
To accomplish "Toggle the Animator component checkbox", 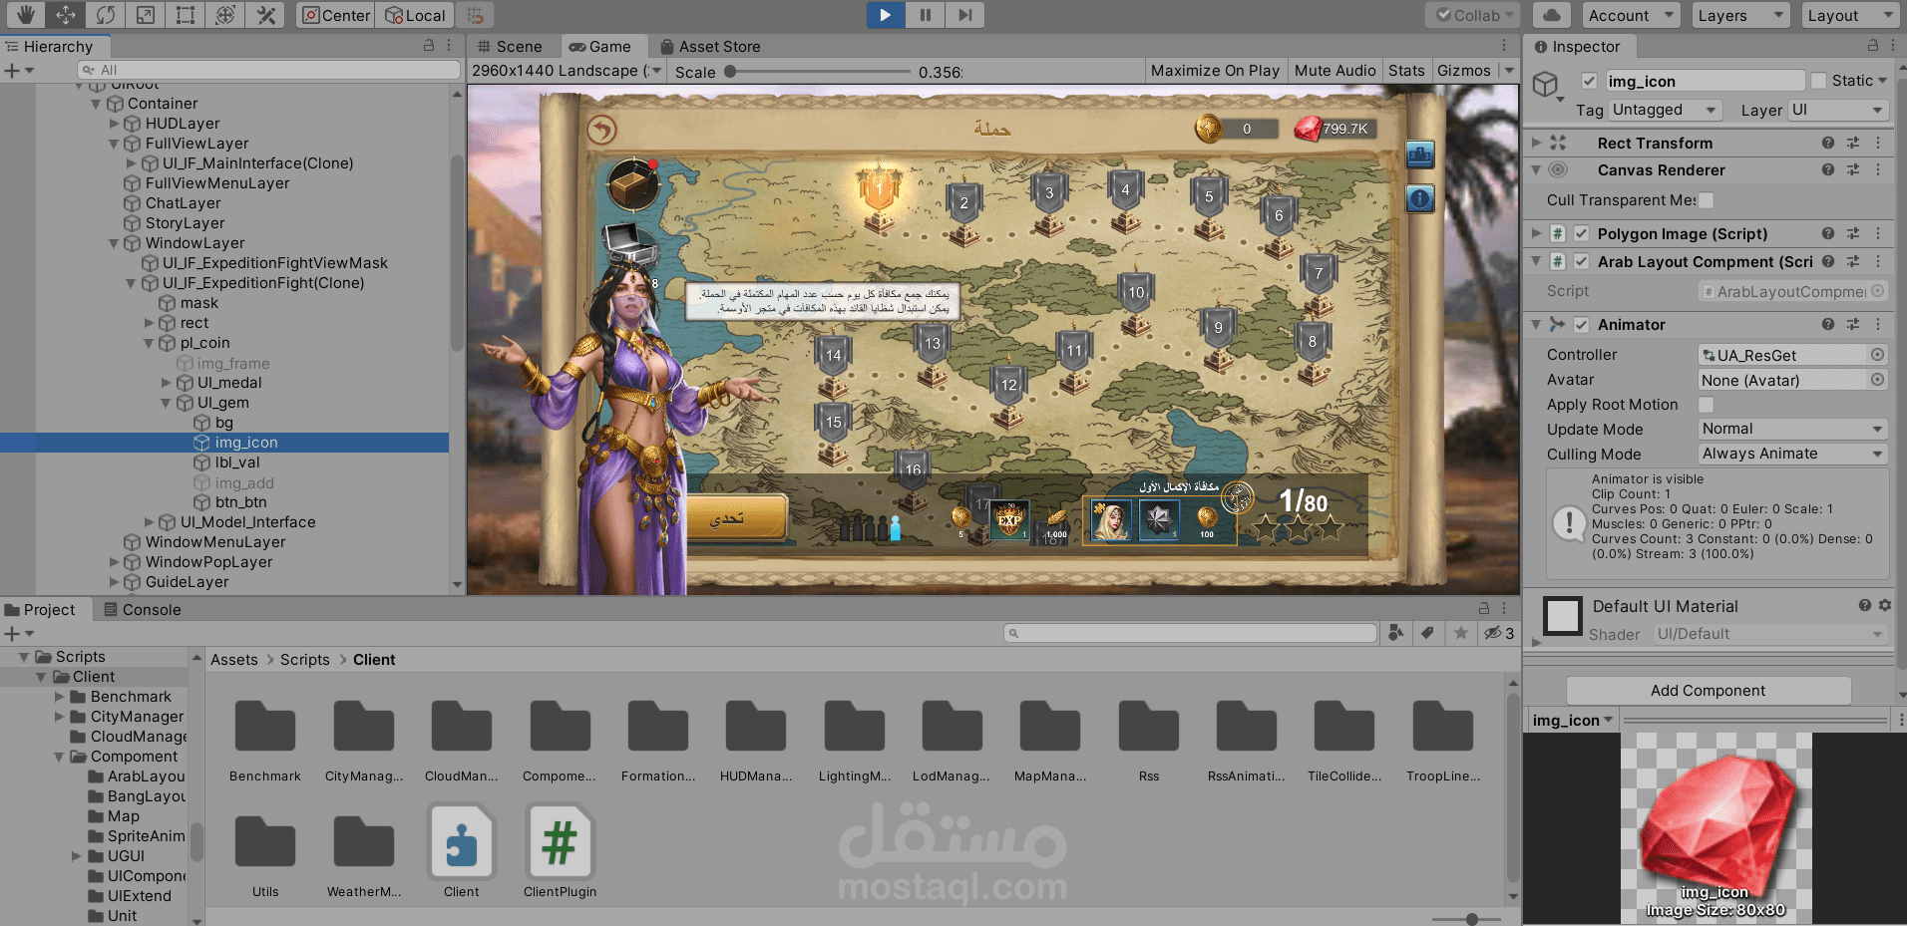I will click(x=1581, y=324).
